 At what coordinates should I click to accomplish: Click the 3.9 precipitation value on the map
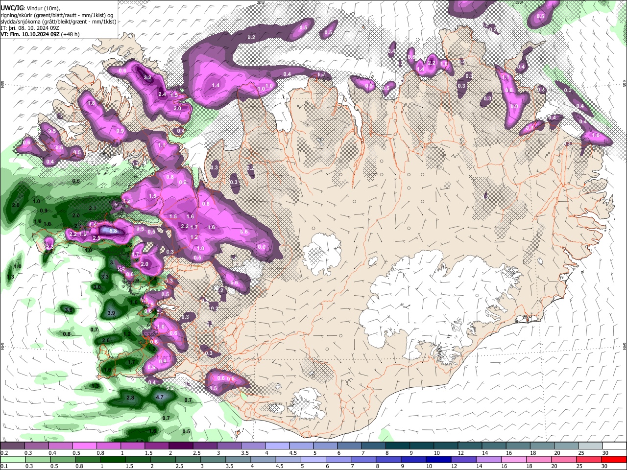(x=111, y=313)
